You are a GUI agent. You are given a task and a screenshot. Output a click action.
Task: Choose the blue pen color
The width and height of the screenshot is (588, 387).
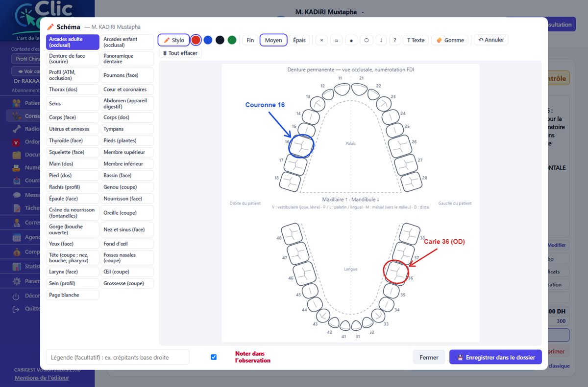(x=208, y=40)
